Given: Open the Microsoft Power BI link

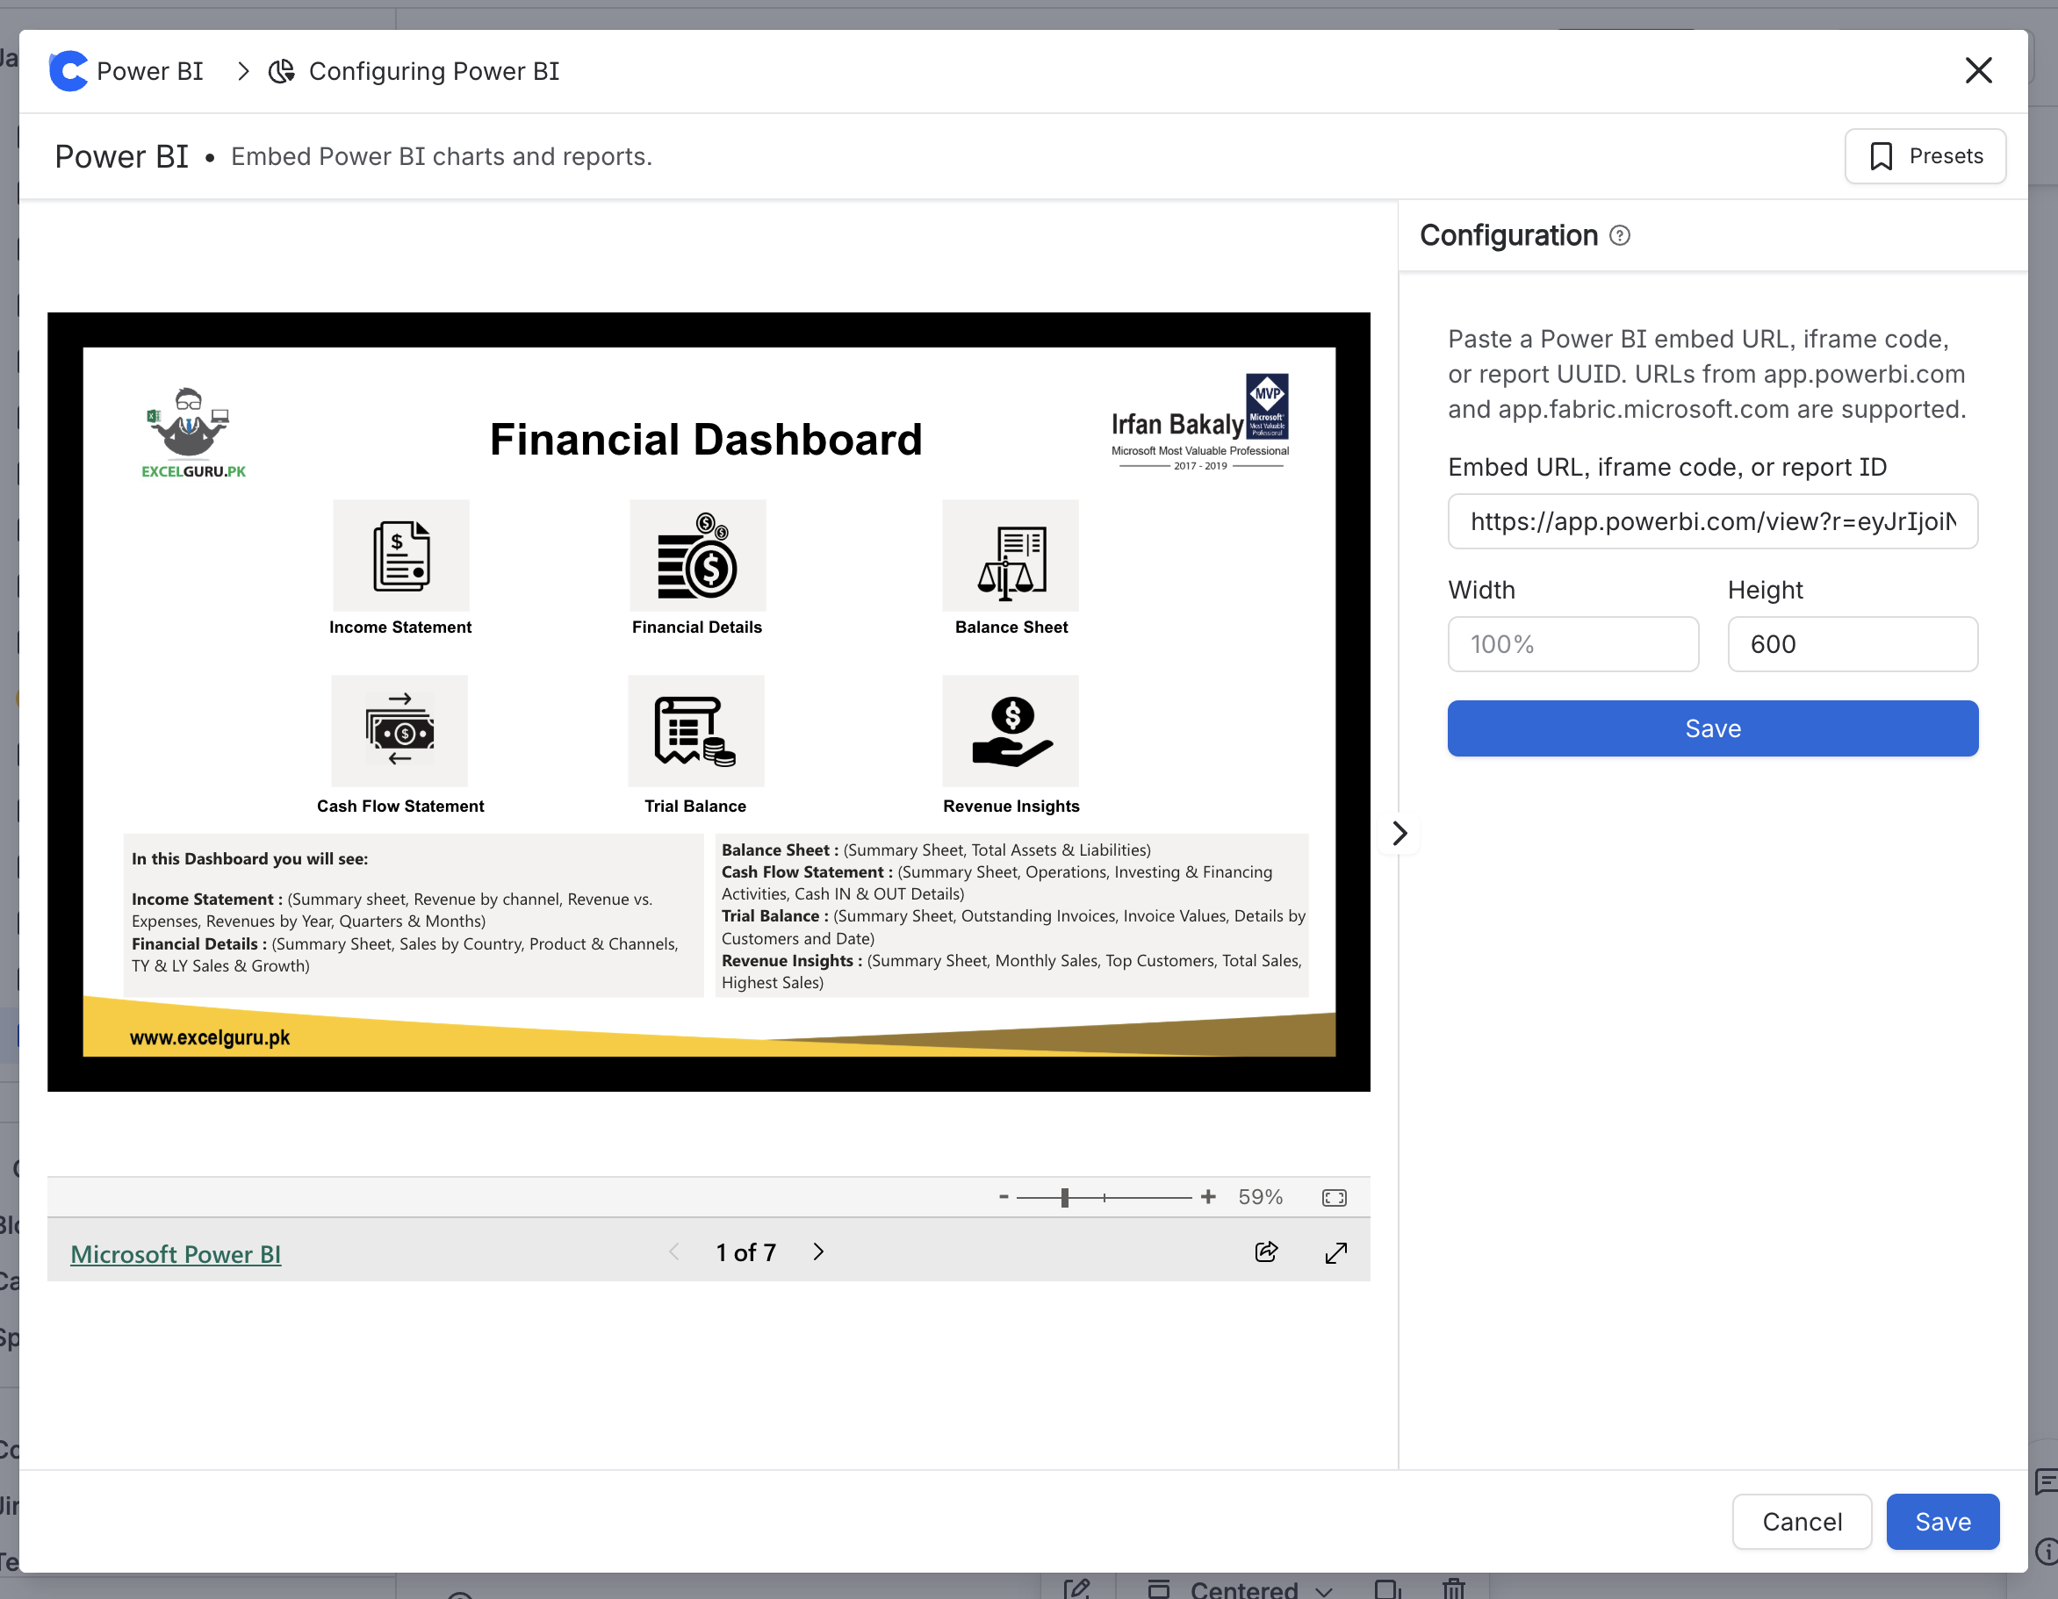Looking at the screenshot, I should (x=176, y=1253).
